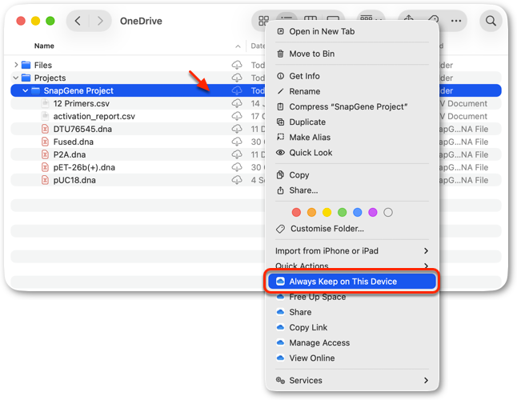The image size is (517, 400).
Task: Select Move to Bin
Action: [352, 54]
